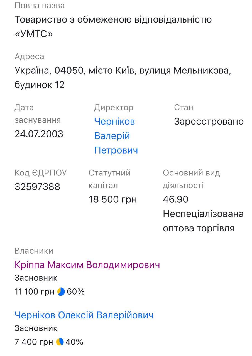The width and height of the screenshot is (252, 356).
Task: Click the charter capital value 18 500 грн
Action: 113,199
